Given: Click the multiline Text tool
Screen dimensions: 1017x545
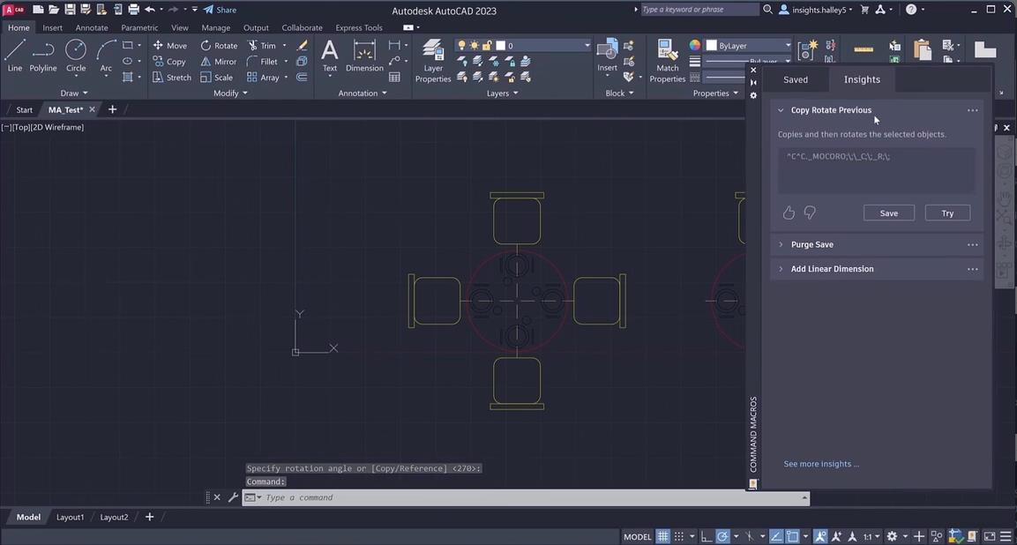Looking at the screenshot, I should pyautogui.click(x=330, y=56).
